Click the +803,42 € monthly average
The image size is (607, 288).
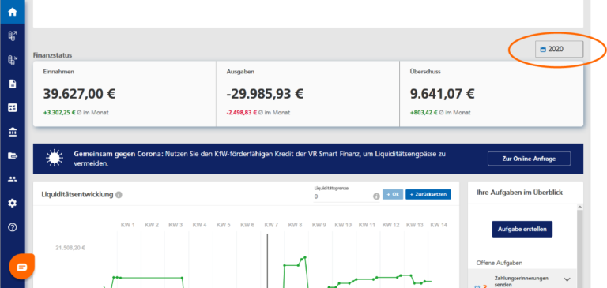point(424,113)
